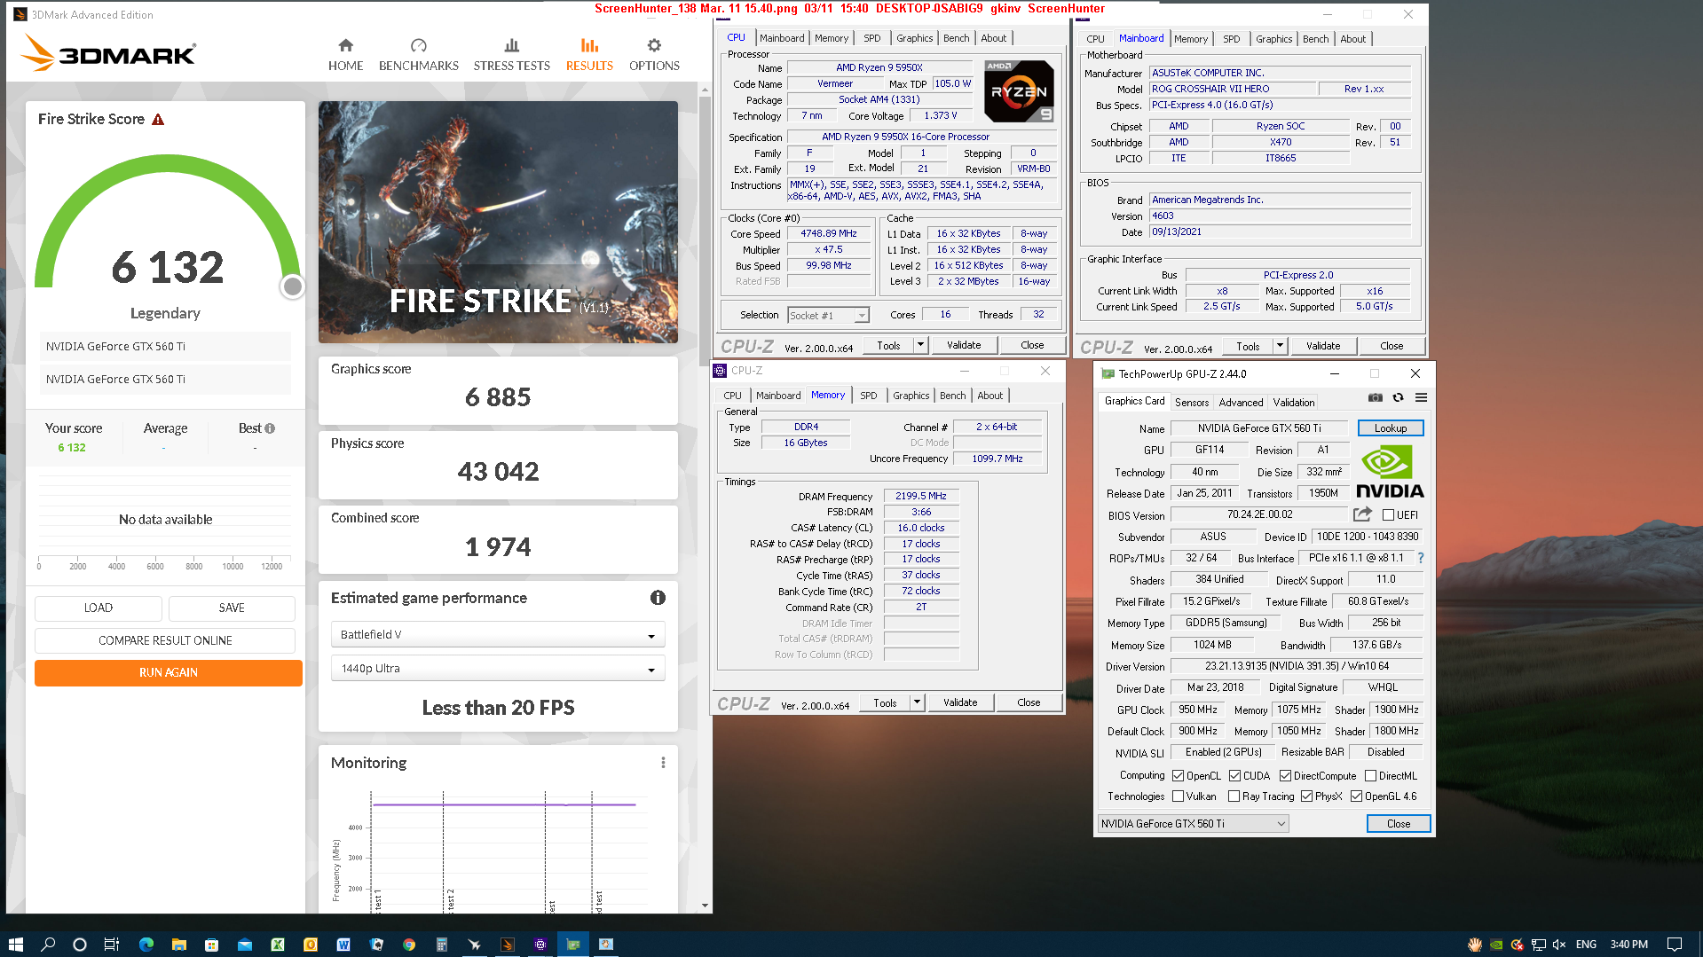The image size is (1703, 957).
Task: Click Validate in the CPU-Z CPU window
Action: pos(964,345)
